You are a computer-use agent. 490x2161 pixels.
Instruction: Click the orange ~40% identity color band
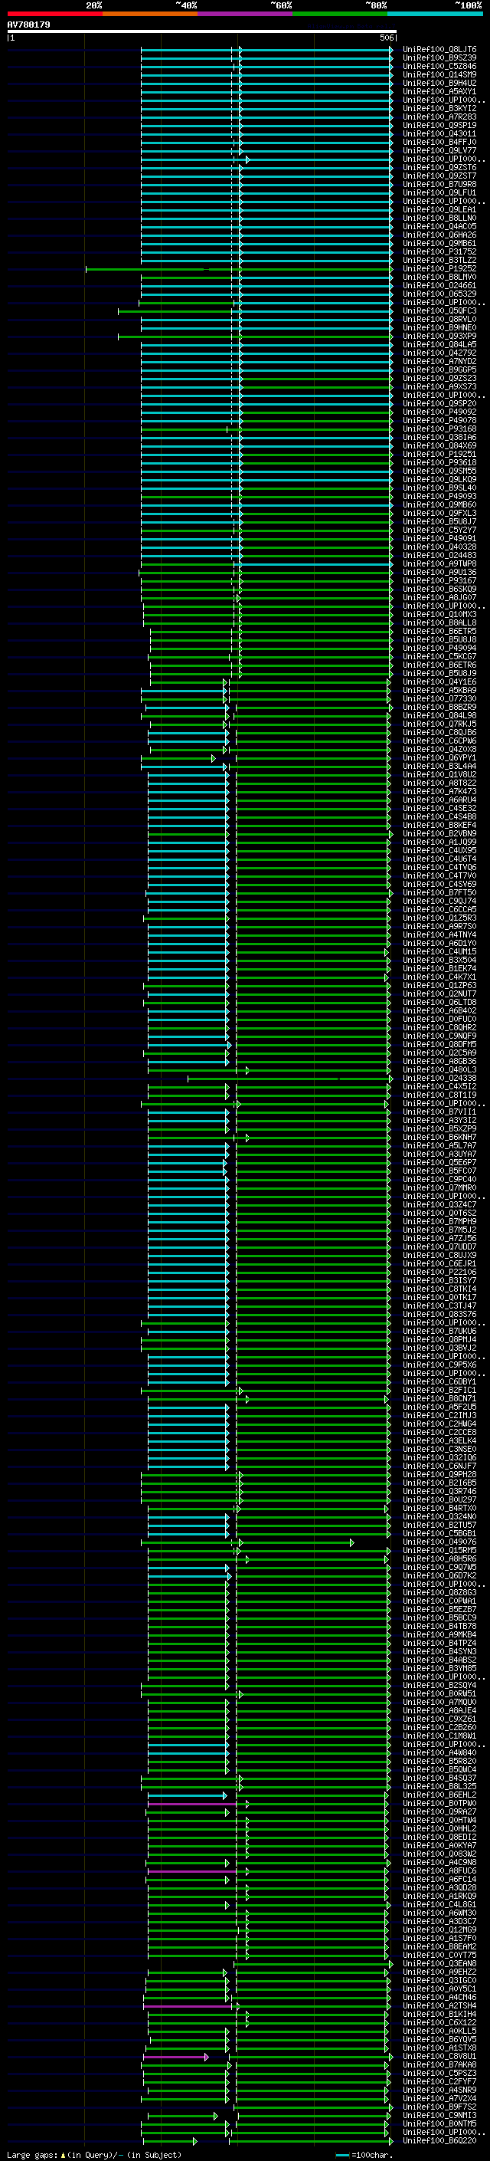tap(150, 14)
